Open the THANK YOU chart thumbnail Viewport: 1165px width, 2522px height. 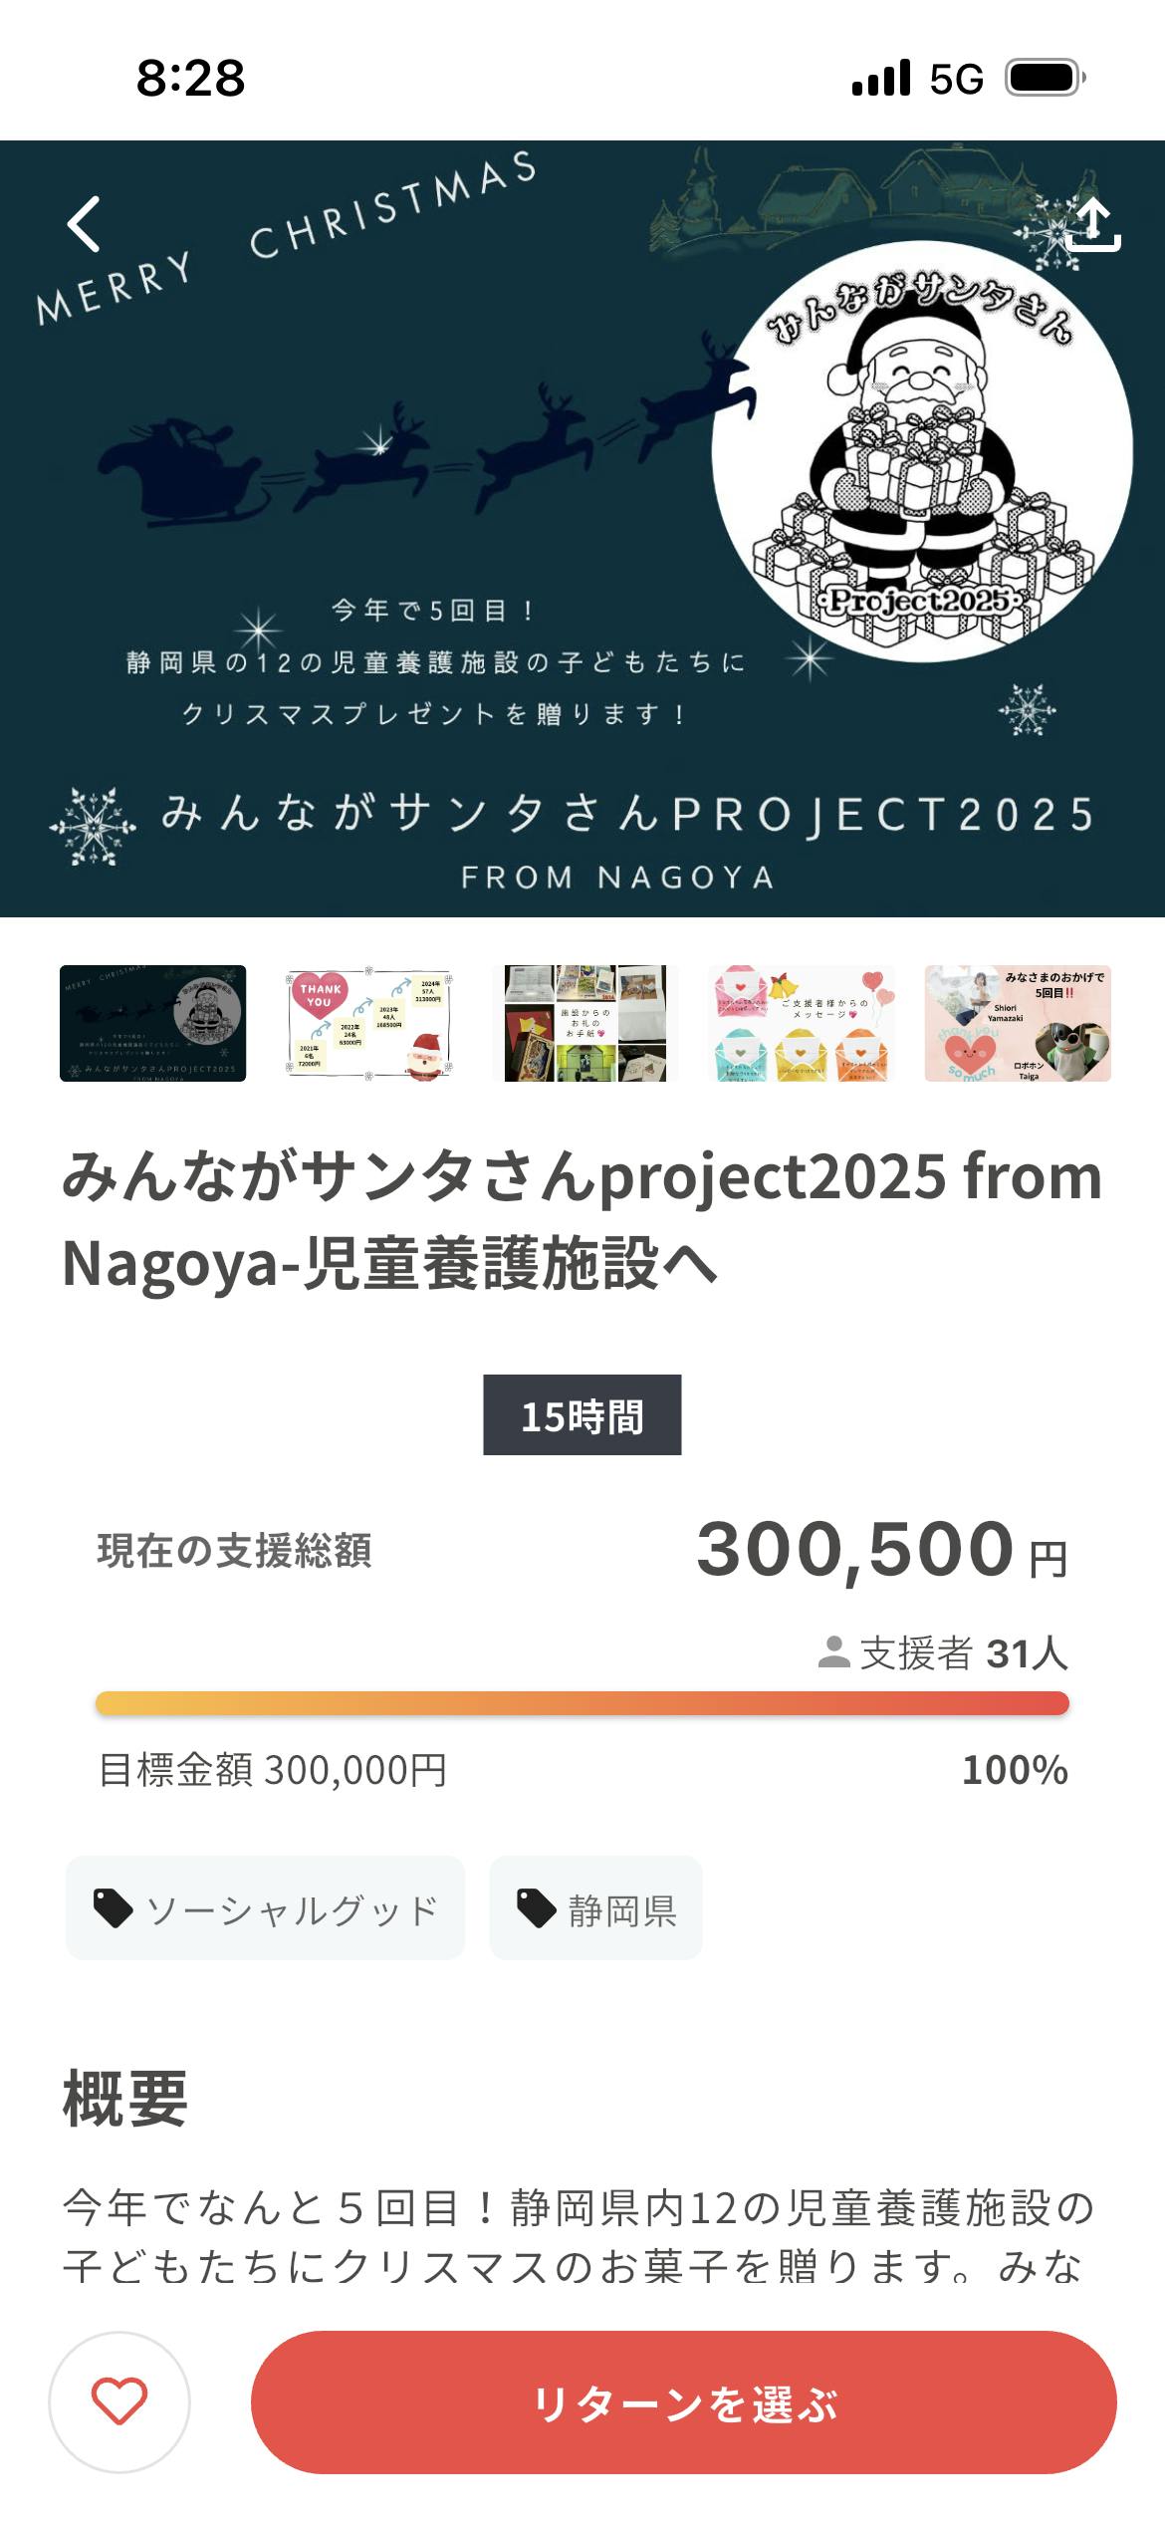click(x=369, y=1023)
